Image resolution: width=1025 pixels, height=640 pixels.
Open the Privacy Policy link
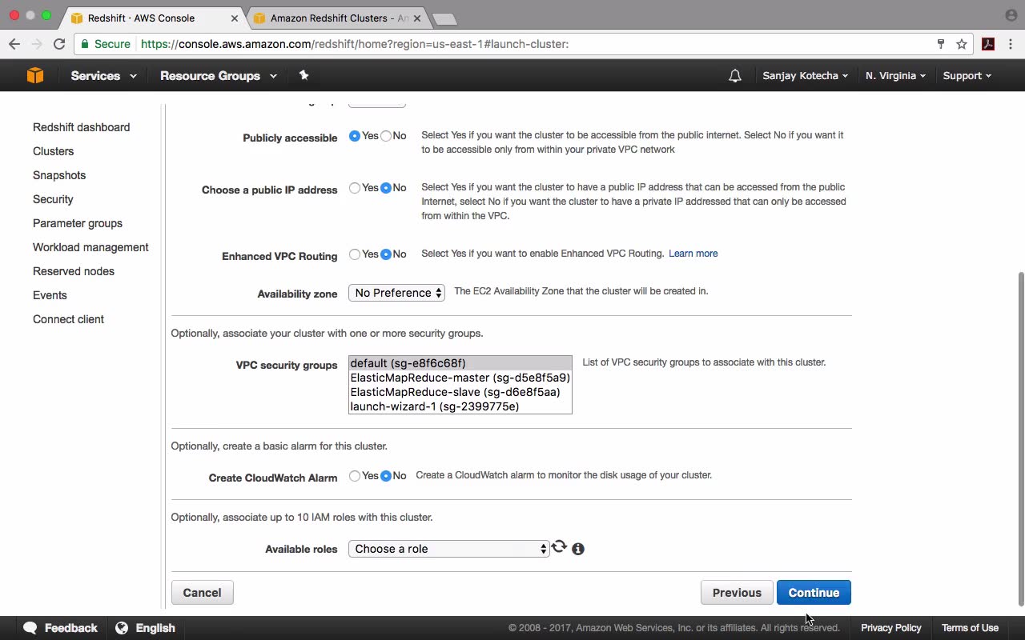click(x=891, y=628)
